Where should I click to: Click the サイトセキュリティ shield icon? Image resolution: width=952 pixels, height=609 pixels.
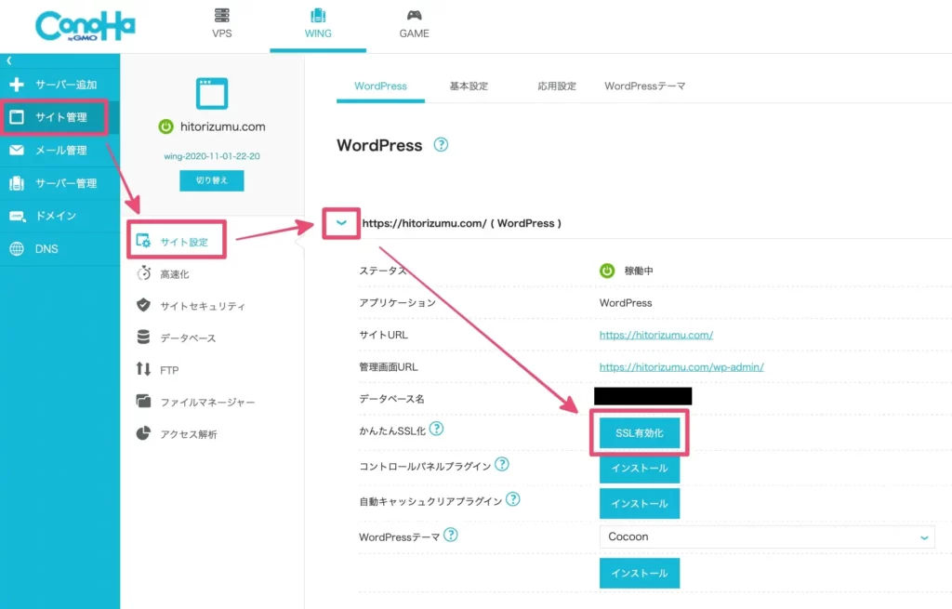(143, 305)
